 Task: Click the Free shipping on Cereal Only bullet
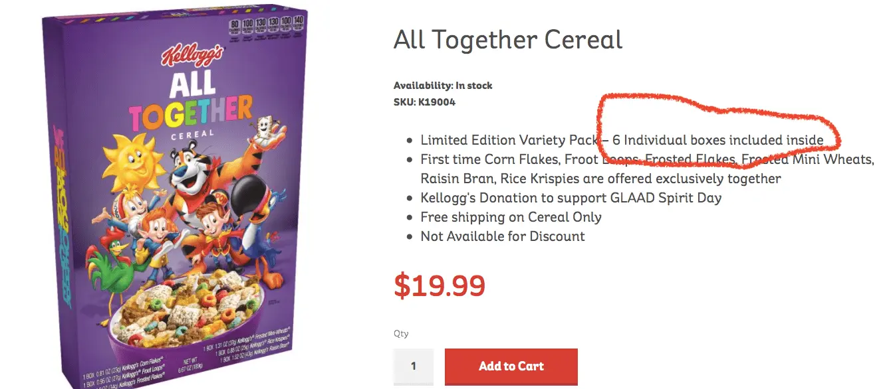click(x=511, y=217)
